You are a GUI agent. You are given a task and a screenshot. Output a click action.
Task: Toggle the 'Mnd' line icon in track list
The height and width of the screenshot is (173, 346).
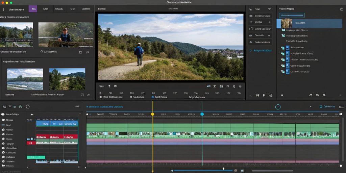(3, 125)
